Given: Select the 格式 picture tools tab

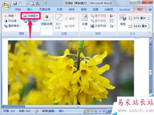Looking at the screenshot, I should [140, 10].
